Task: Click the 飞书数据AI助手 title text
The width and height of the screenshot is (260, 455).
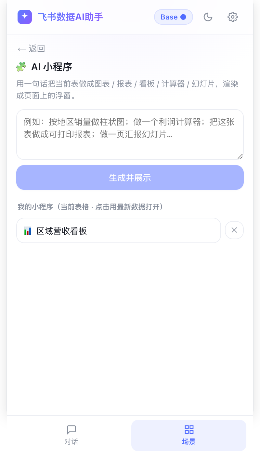Action: [70, 17]
